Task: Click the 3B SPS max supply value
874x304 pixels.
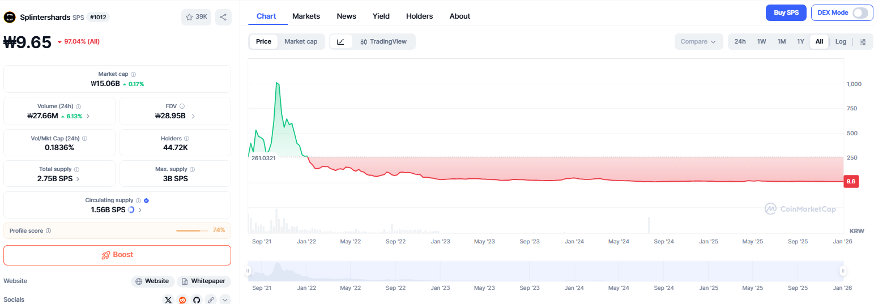Action: pyautogui.click(x=176, y=178)
